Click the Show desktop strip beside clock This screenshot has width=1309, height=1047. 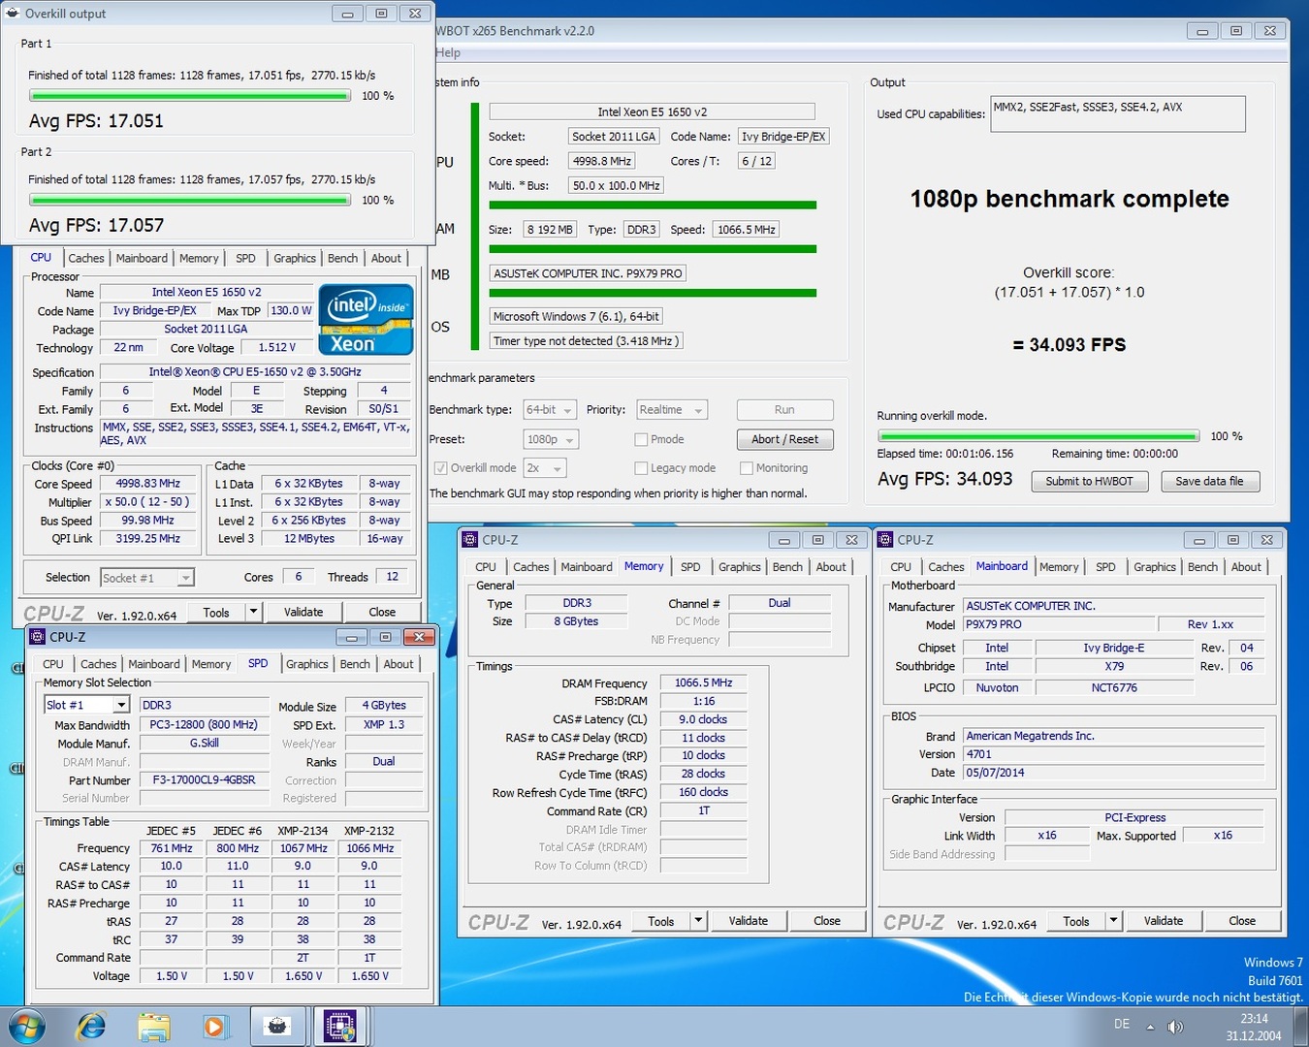pyautogui.click(x=1301, y=1027)
